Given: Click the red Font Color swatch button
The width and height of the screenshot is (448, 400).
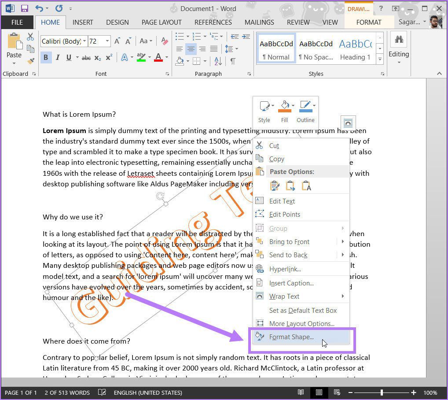Looking at the screenshot, I should 158,57.
